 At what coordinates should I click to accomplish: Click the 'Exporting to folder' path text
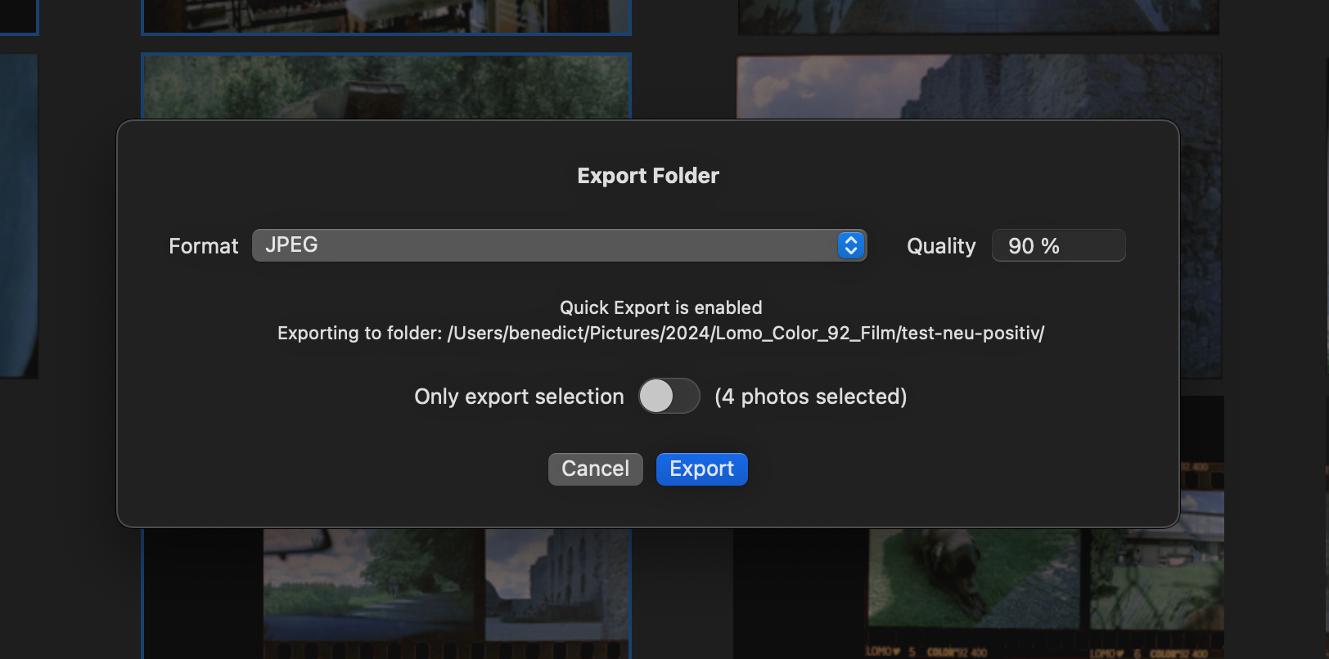pos(660,334)
